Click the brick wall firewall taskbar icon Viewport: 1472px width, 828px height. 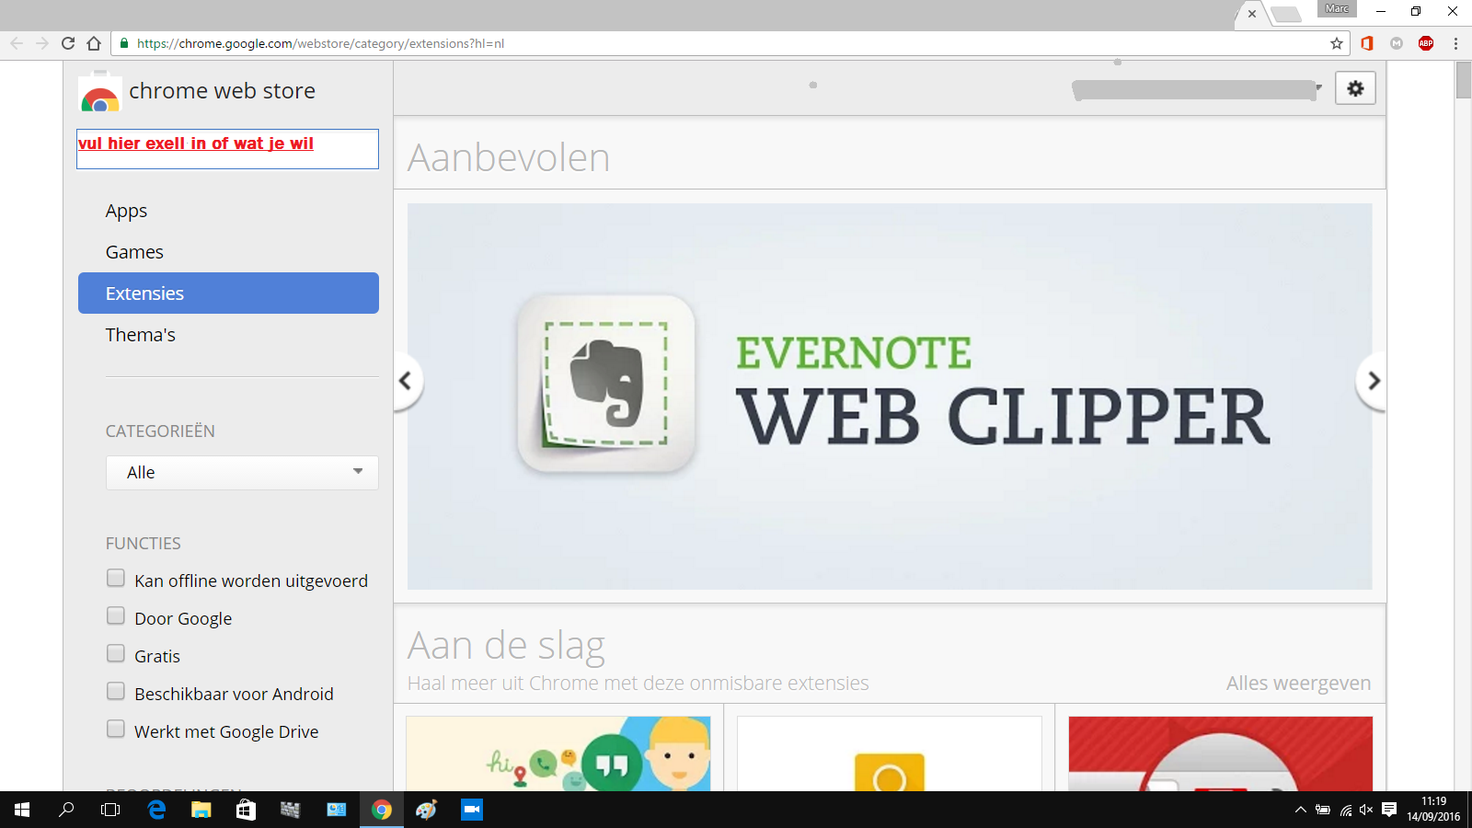tap(290, 810)
